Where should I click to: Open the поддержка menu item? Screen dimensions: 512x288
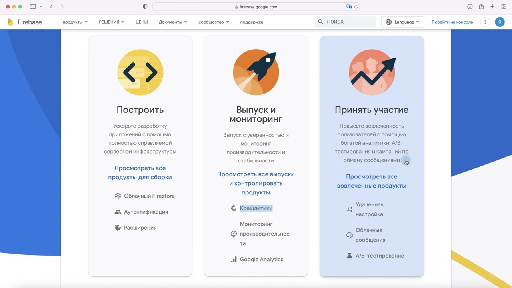tap(252, 22)
